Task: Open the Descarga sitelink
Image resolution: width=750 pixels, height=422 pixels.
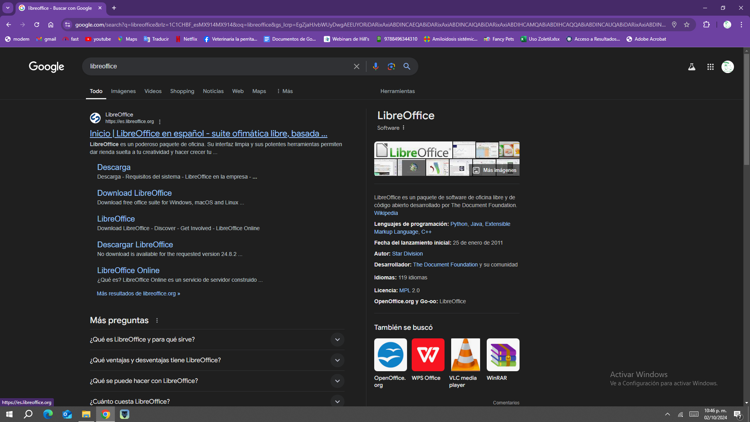Action: pos(114,167)
